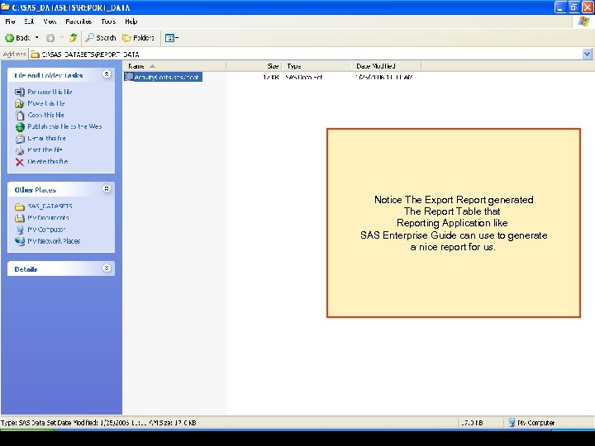Screen dimensions: 595x446
Task: Click Print this file link
Action: click(45, 149)
